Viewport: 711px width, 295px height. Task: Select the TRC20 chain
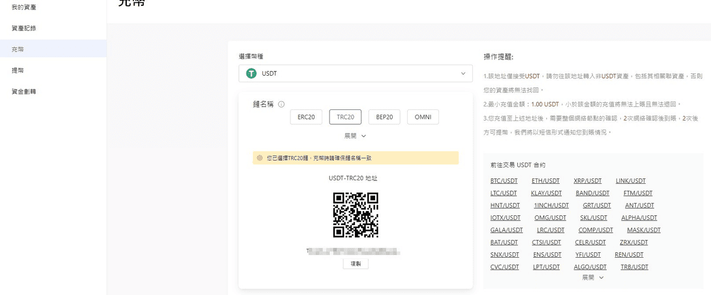(x=345, y=117)
